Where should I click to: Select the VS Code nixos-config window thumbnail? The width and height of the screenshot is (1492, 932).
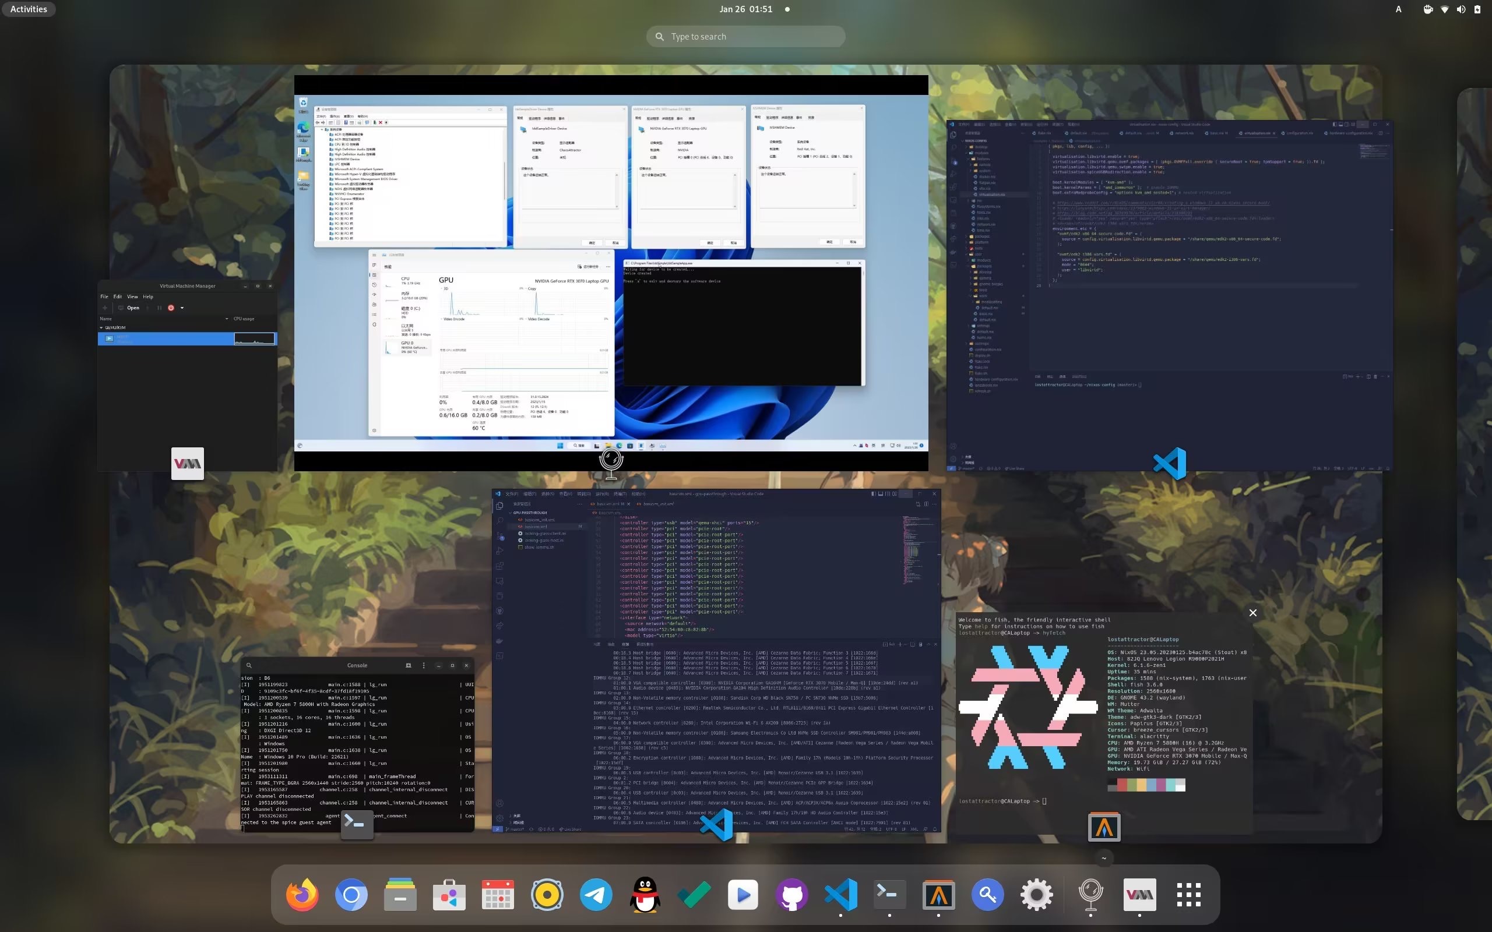click(x=1170, y=295)
